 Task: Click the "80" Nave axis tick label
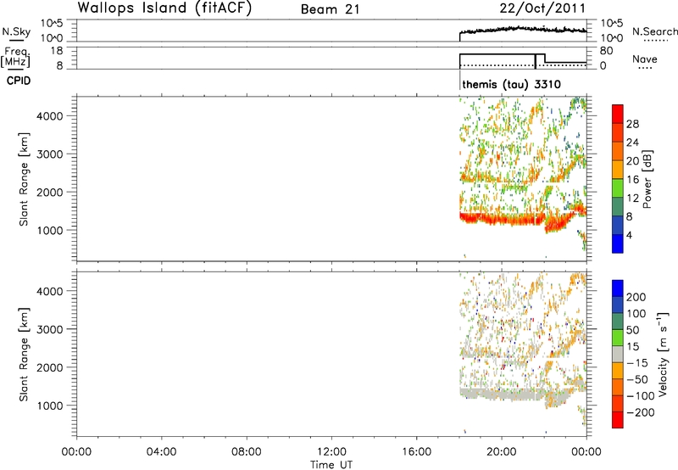[x=606, y=51]
